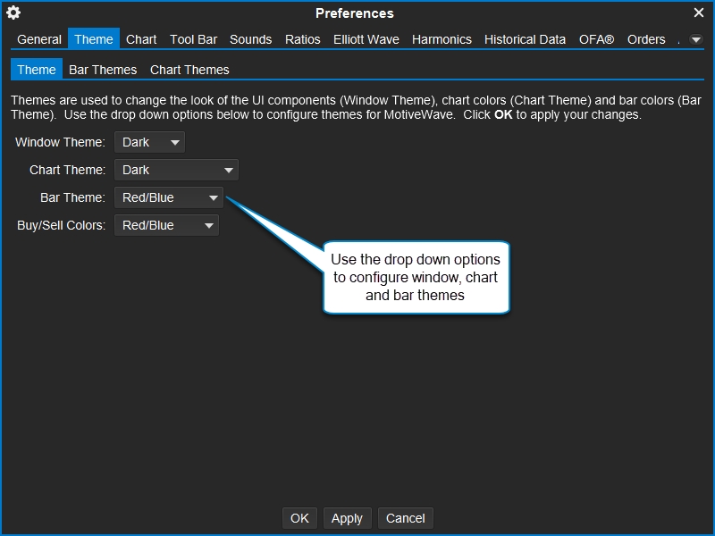Open the Orders tab
Screen dimensions: 715x536
[645, 39]
